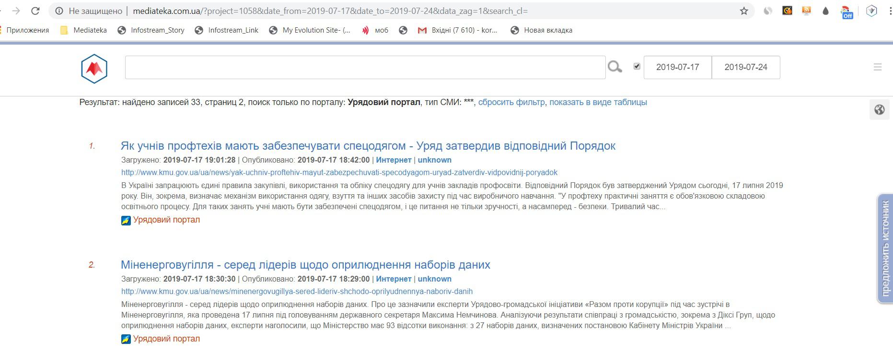The image size is (893, 354).
Task: Click the site info icon in address bar
Action: [59, 11]
